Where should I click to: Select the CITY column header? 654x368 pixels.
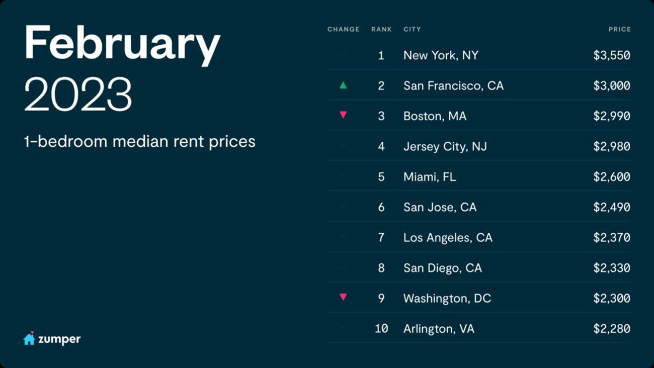click(x=412, y=29)
